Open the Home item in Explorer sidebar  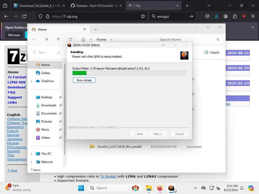click(x=45, y=65)
